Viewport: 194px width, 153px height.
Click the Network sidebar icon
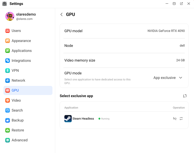(8, 80)
